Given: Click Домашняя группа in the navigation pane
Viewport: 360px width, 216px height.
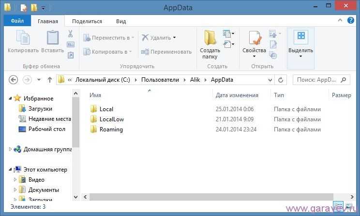Looking at the screenshot, I should (47, 149).
